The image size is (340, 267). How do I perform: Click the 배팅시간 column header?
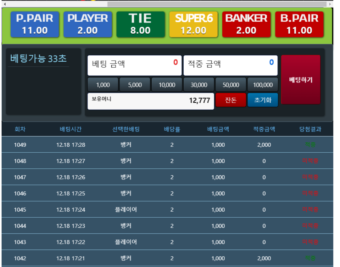point(71,129)
